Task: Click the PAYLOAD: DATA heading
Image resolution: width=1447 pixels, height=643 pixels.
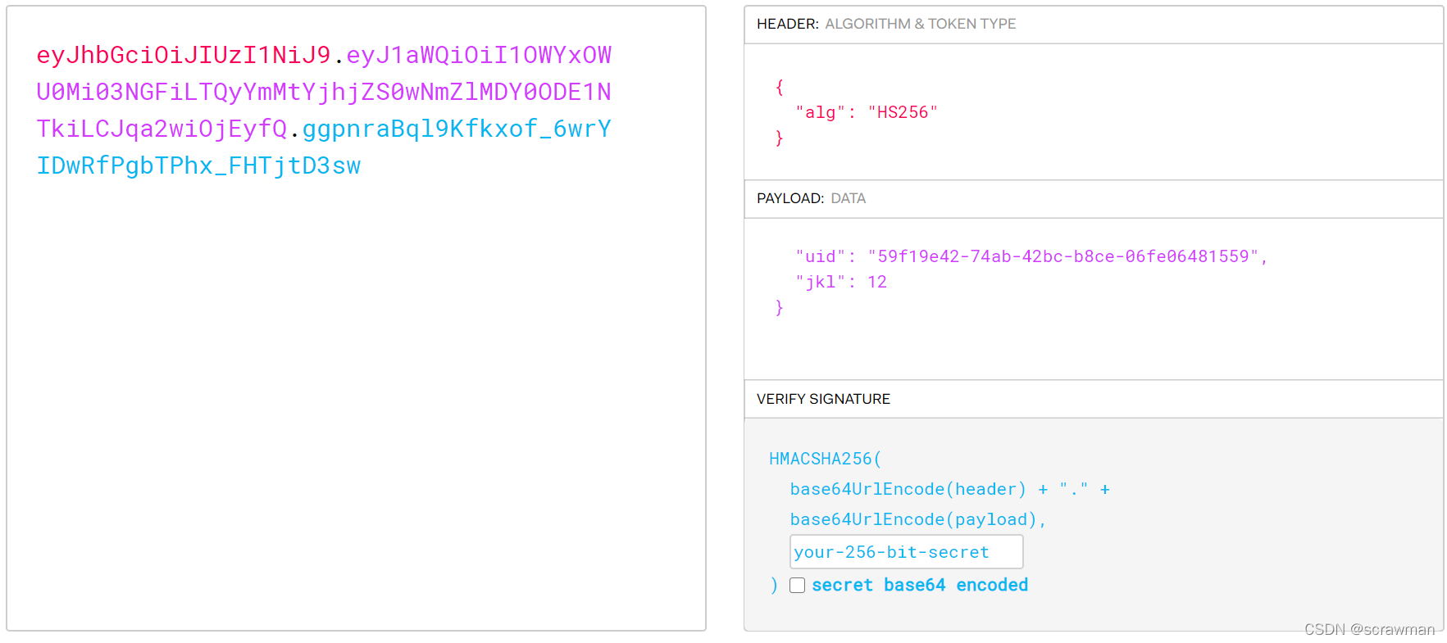Action: 811,198
